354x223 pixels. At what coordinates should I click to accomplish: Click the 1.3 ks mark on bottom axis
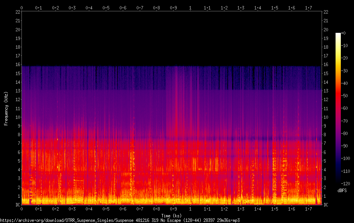241,209
